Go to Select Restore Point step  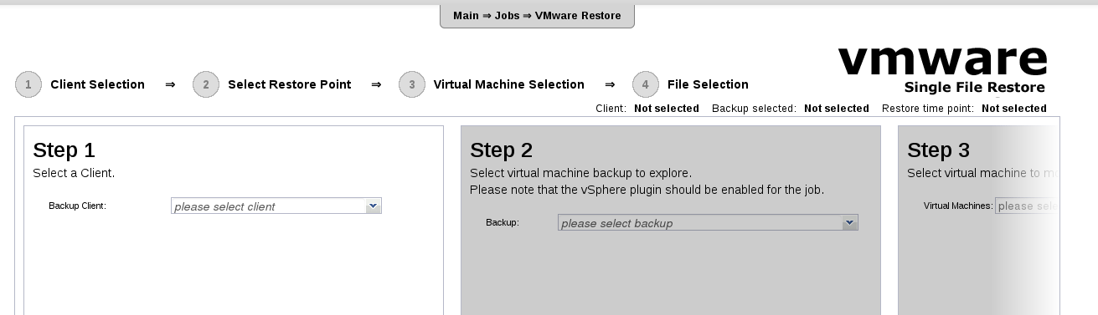pyautogui.click(x=290, y=84)
